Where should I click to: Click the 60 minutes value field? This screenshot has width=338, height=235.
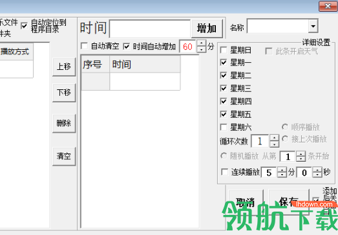[188, 46]
